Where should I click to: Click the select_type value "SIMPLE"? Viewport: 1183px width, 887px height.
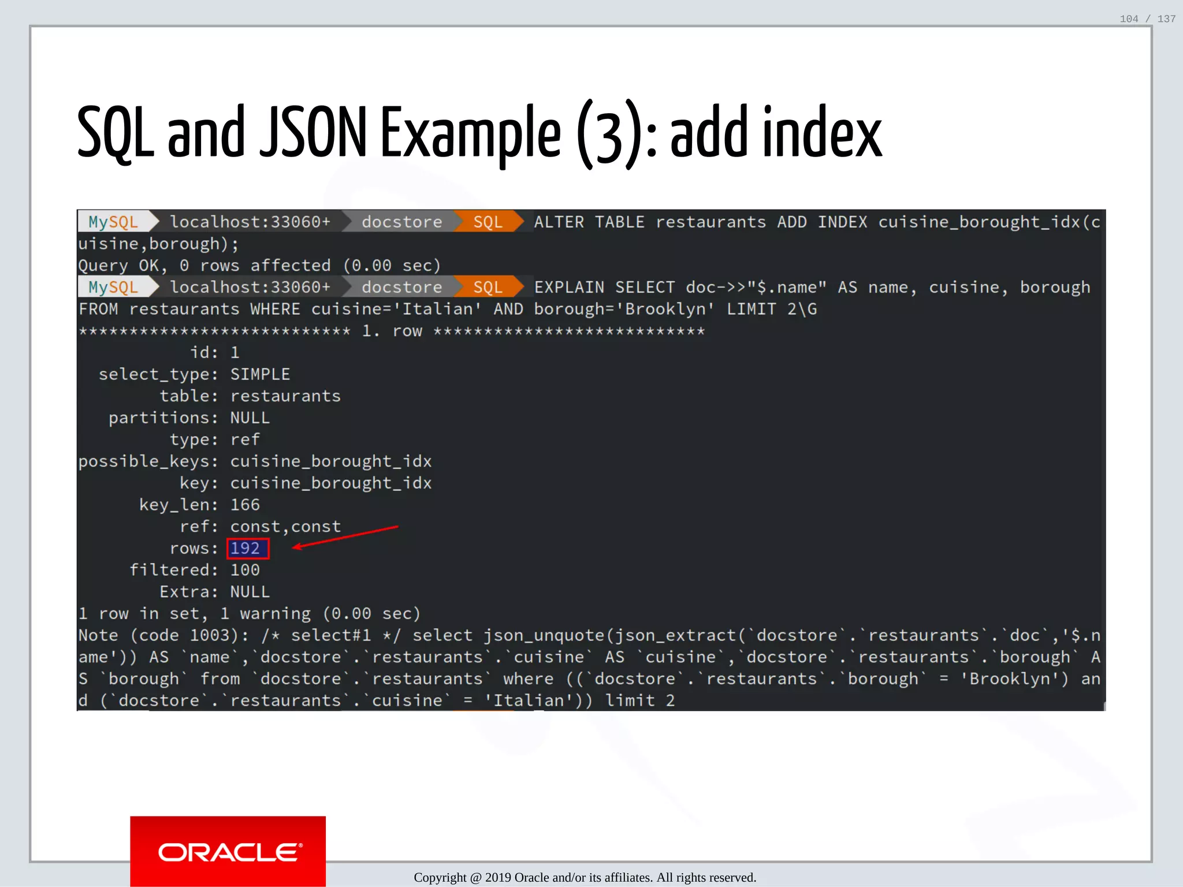pos(260,374)
